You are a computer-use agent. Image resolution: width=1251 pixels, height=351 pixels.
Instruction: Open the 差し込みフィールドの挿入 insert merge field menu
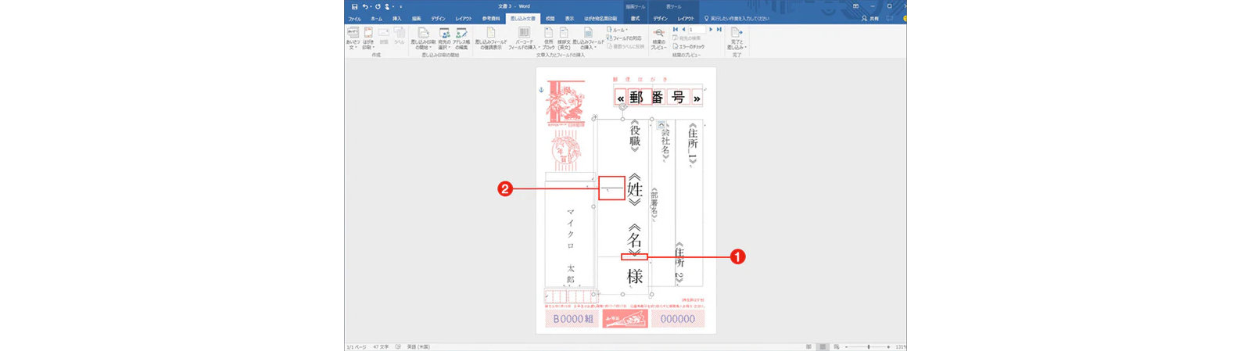pyautogui.click(x=588, y=38)
